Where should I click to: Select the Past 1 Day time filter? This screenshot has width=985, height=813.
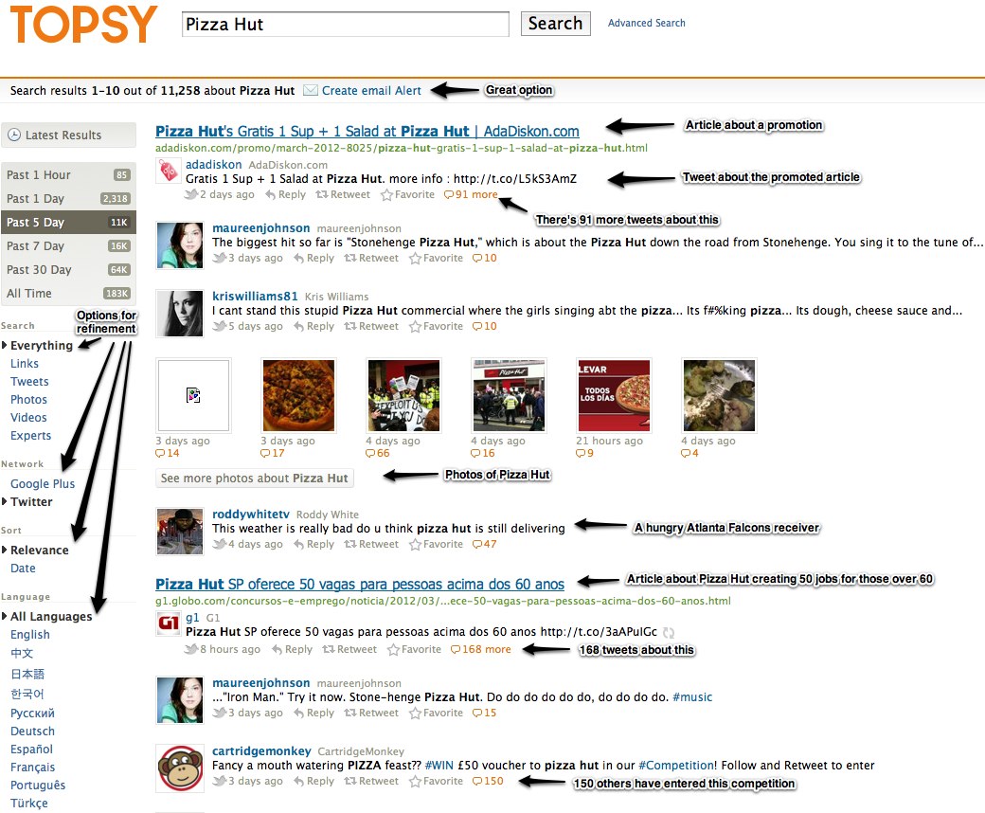click(68, 199)
